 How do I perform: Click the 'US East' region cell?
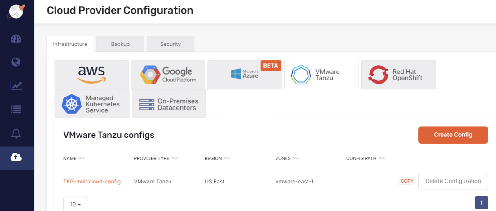click(215, 182)
